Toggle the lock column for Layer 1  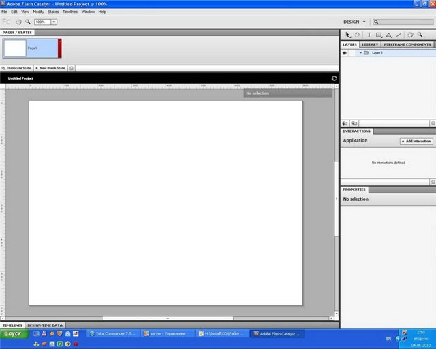pyautogui.click(x=352, y=52)
